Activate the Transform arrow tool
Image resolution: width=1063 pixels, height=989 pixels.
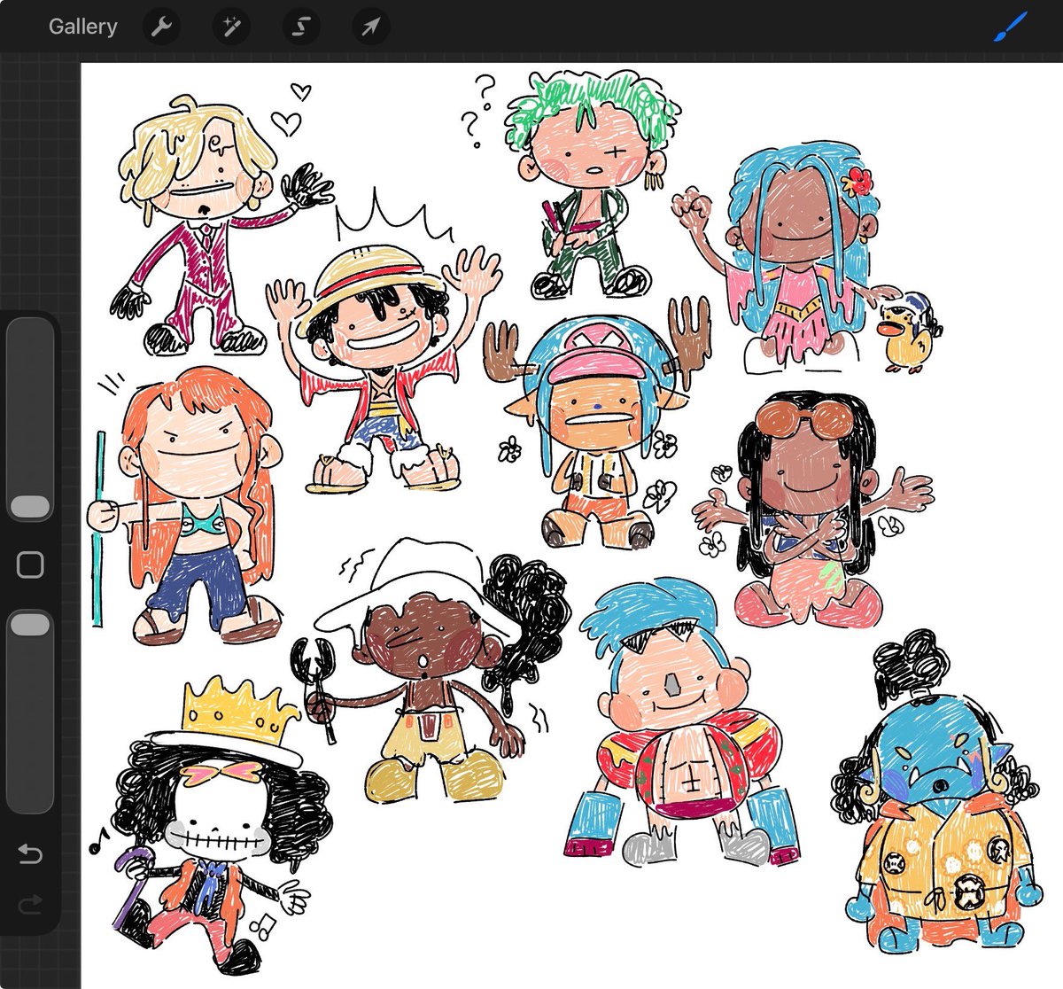click(370, 27)
